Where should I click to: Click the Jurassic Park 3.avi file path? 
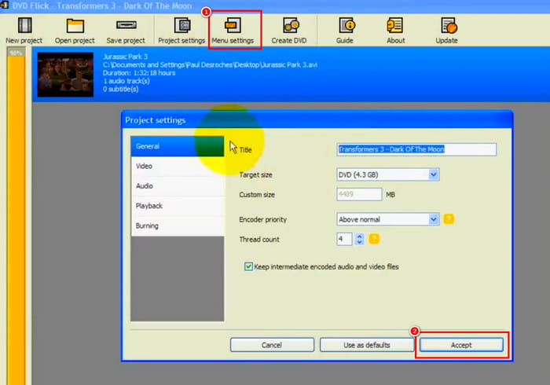pos(210,65)
